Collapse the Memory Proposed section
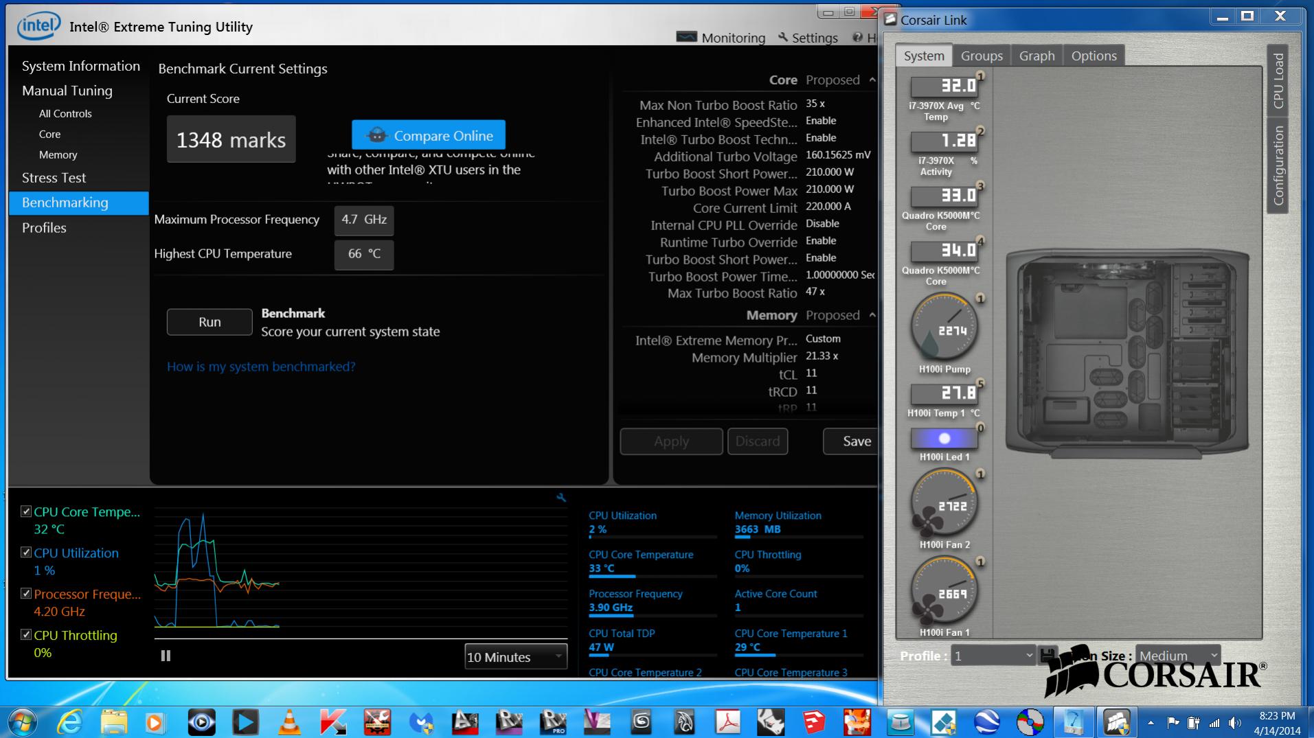Image resolution: width=1314 pixels, height=738 pixels. pyautogui.click(x=872, y=315)
